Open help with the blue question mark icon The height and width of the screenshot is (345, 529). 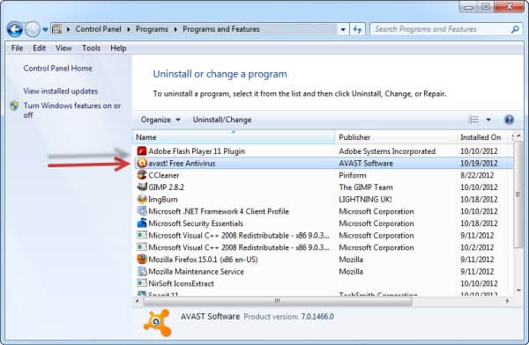point(509,120)
